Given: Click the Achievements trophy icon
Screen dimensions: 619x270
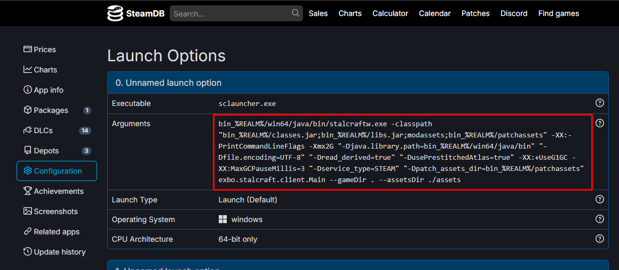Looking at the screenshot, I should pyautogui.click(x=28, y=191).
